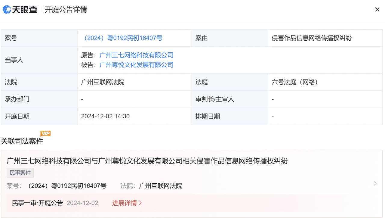This screenshot has height=218, width=385.
Task: Click 民事一审·开庭公告 stage label
Action: point(38,203)
